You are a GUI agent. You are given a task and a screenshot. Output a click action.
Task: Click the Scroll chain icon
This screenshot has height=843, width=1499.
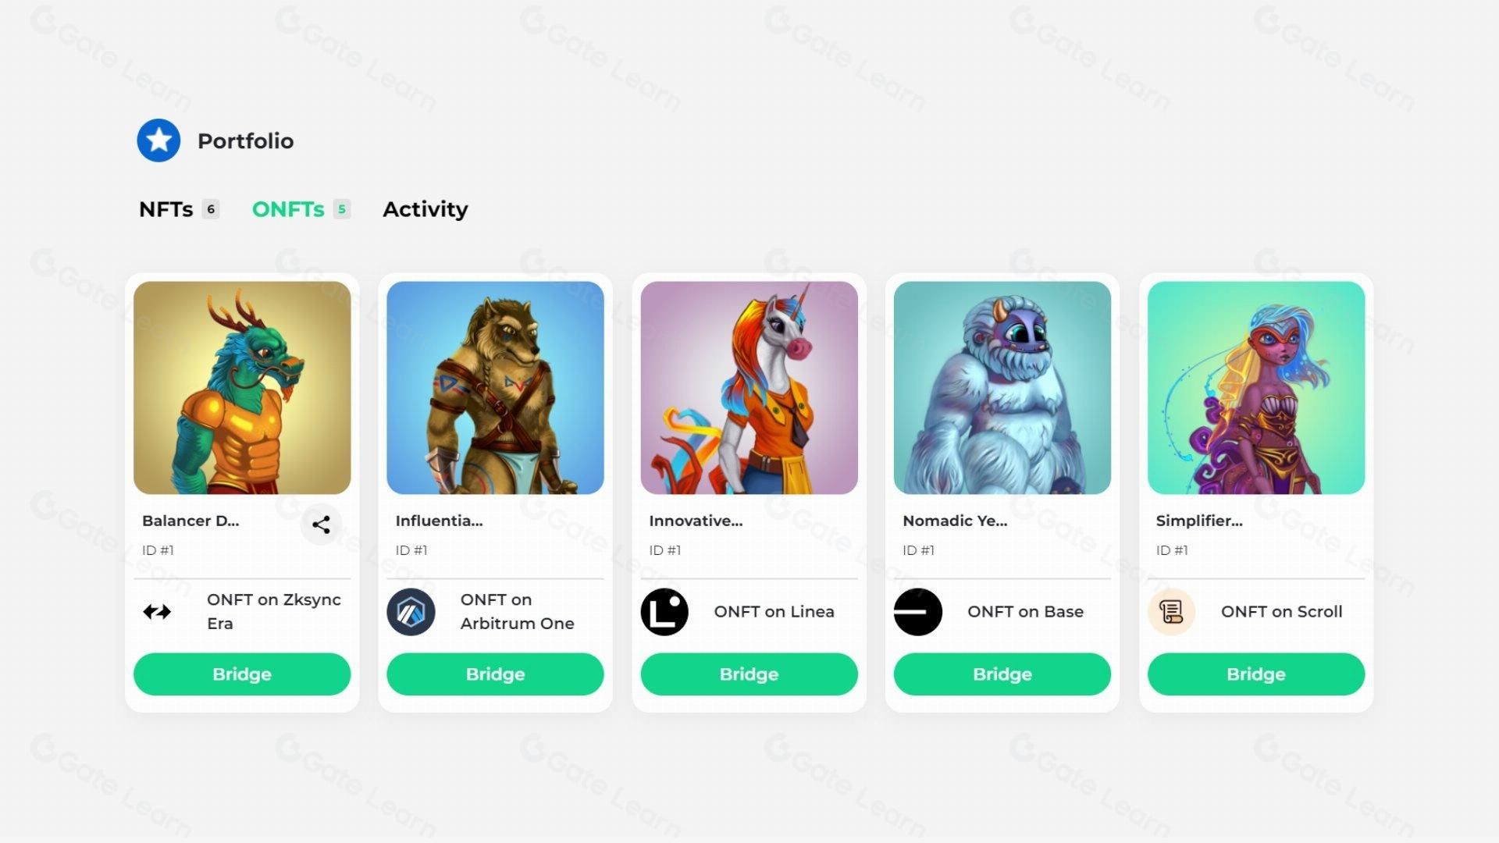click(1172, 612)
